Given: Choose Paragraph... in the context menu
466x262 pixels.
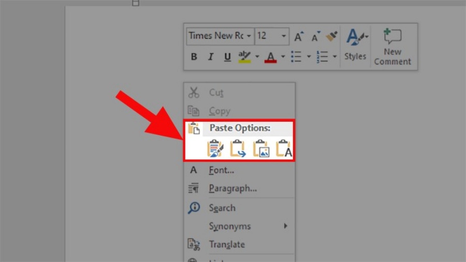Looking at the screenshot, I should click(x=232, y=188).
